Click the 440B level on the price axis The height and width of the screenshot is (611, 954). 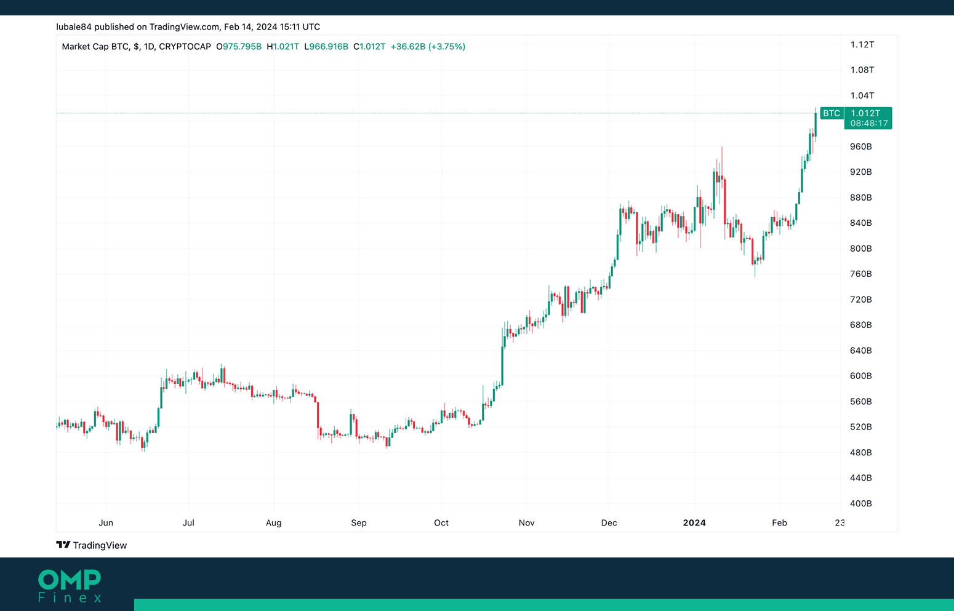861,478
